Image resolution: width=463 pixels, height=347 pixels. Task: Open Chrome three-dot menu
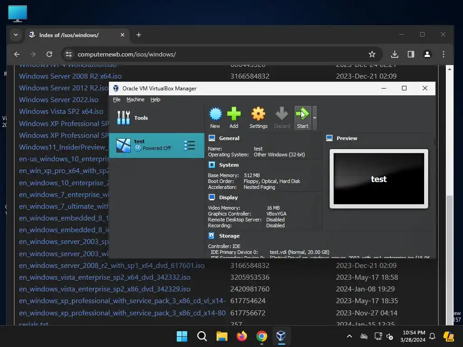click(x=443, y=54)
